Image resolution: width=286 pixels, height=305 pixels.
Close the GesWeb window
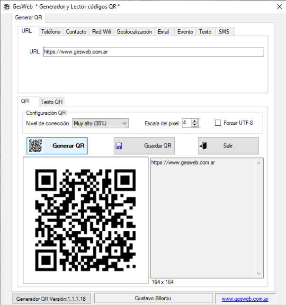tap(279, 7)
